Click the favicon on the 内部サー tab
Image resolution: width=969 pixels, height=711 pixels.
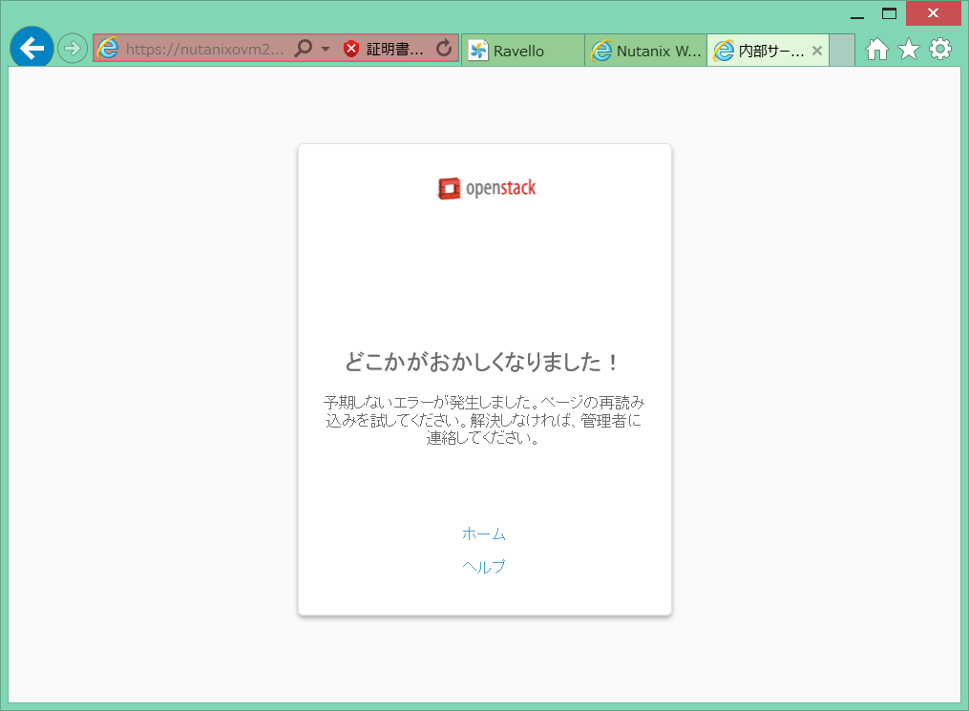[x=723, y=50]
